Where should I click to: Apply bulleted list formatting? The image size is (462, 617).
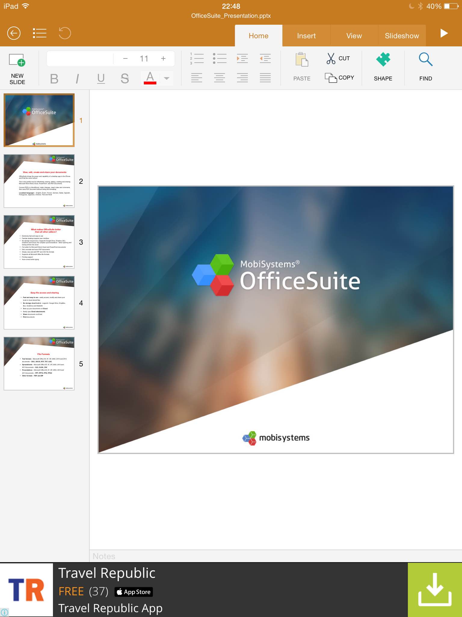point(220,58)
